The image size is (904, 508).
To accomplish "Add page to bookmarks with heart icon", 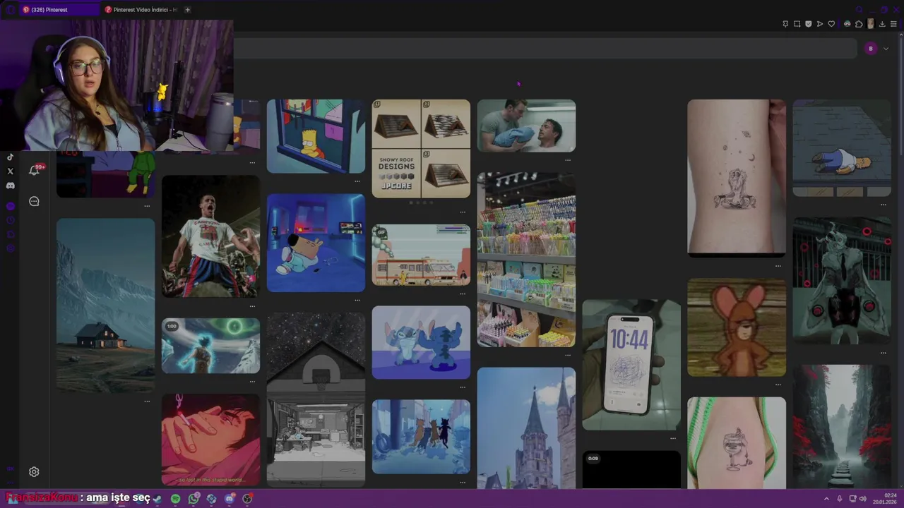I will coord(831,24).
